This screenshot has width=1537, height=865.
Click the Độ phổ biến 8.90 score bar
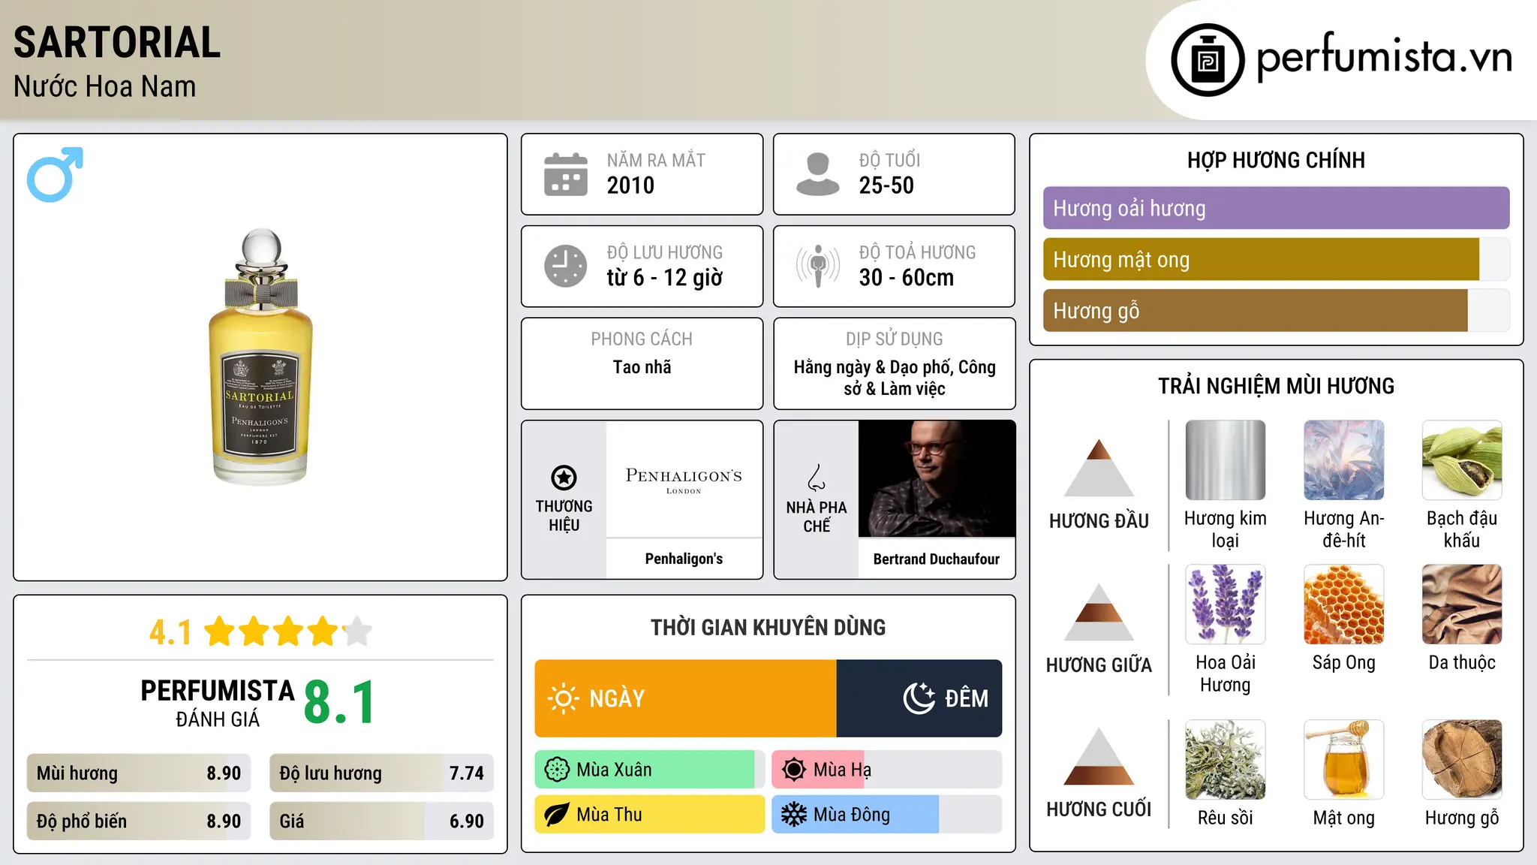pyautogui.click(x=139, y=821)
